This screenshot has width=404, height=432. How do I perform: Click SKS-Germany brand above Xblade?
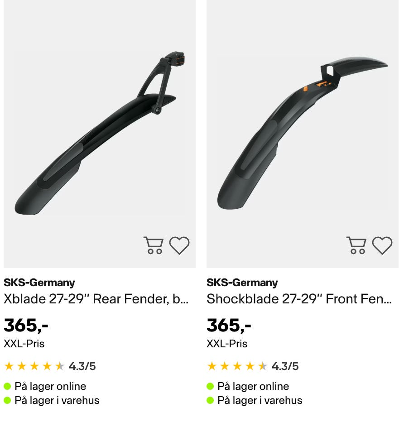tap(39, 283)
